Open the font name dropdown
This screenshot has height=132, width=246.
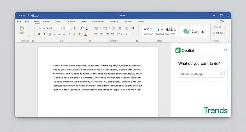(x=61, y=28)
